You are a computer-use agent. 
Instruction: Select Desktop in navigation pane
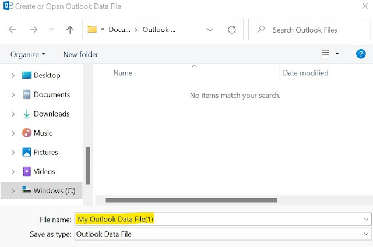(x=47, y=75)
